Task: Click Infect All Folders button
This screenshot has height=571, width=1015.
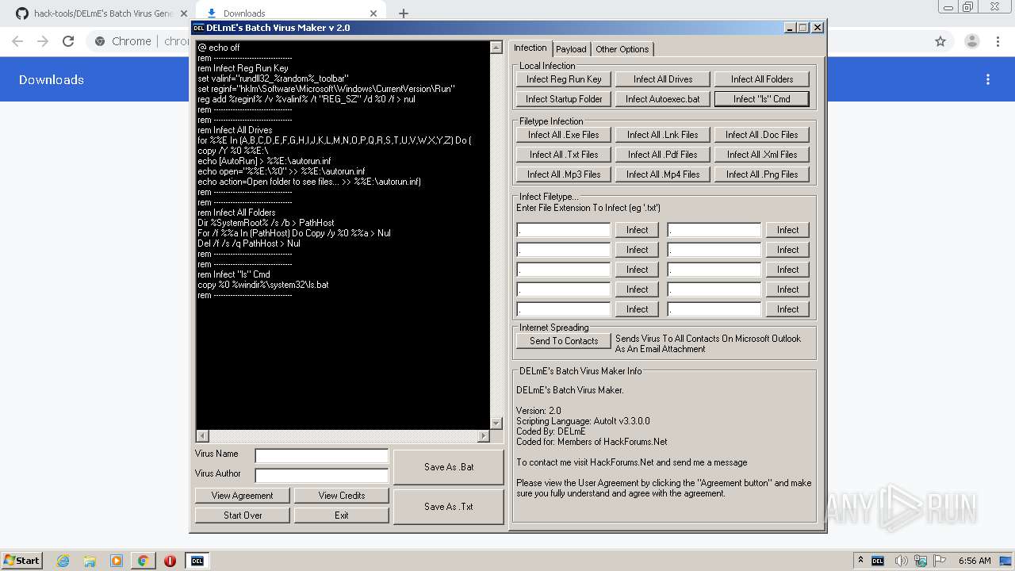Action: click(762, 79)
